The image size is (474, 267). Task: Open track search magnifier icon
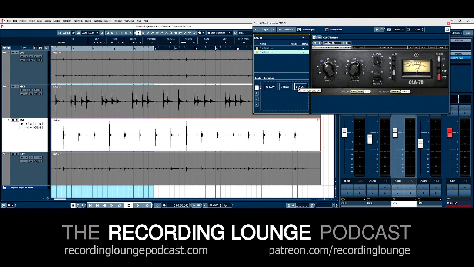pos(46,48)
